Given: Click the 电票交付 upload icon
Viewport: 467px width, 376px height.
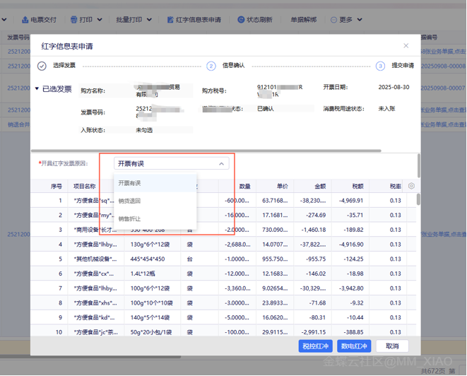Looking at the screenshot, I should coord(25,20).
